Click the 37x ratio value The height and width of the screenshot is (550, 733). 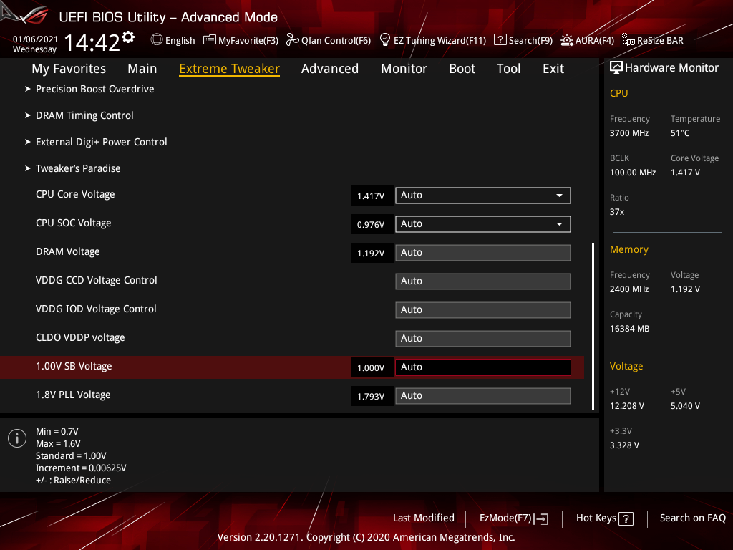point(617,212)
